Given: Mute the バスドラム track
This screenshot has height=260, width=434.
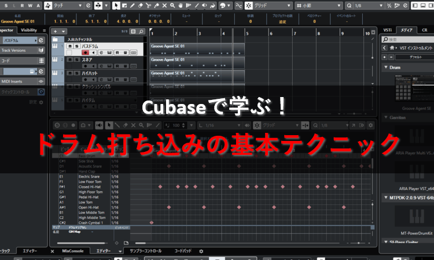Looking at the screenshot, I should (69, 46).
